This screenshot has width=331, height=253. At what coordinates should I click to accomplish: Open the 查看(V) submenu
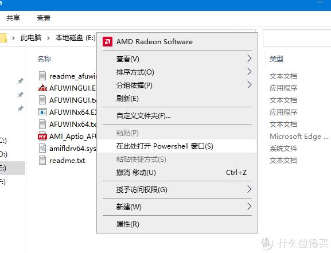pyautogui.click(x=177, y=59)
